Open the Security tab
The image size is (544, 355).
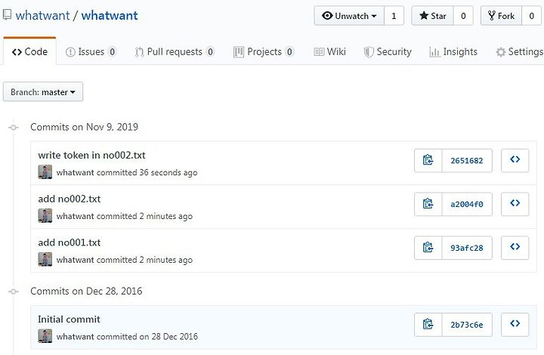coord(388,51)
